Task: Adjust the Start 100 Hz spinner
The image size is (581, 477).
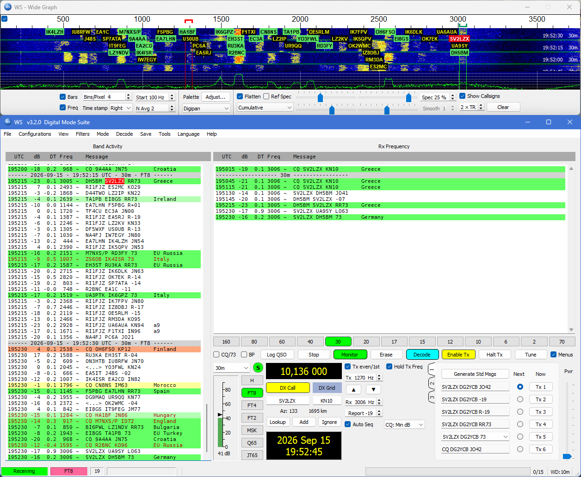Action: pos(155,97)
